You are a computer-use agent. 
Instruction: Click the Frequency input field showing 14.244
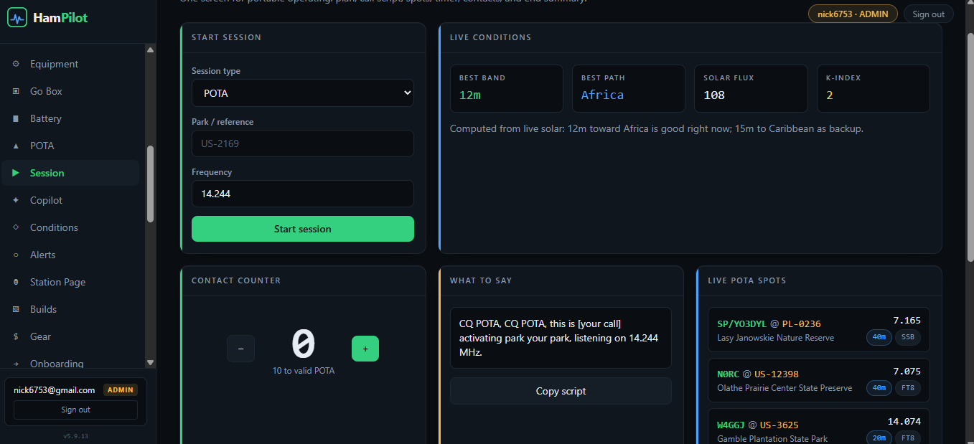pos(302,194)
